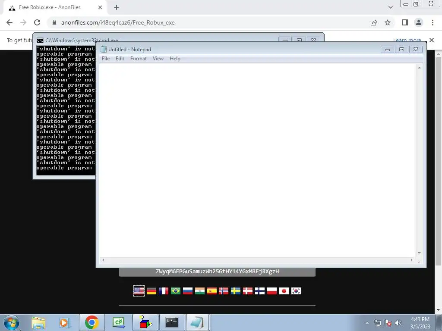Viewport: 442px width, 331px height.
Task: Select the Brazilian flag language
Action: click(x=176, y=291)
